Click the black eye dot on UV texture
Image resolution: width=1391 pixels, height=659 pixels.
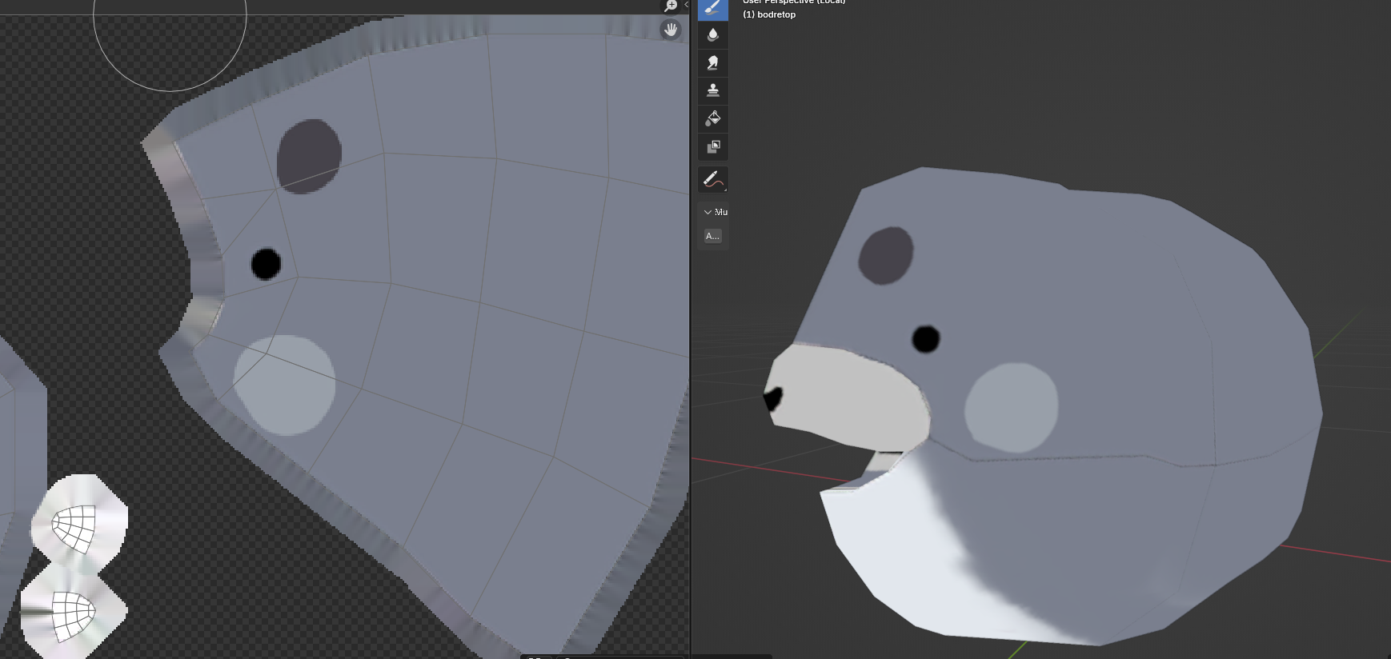pos(266,264)
